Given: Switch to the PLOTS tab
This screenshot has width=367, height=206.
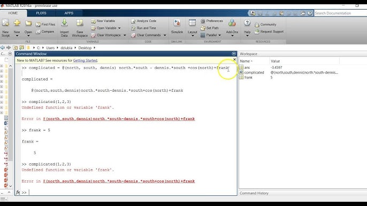Looking at the screenshot, I should (41, 13).
